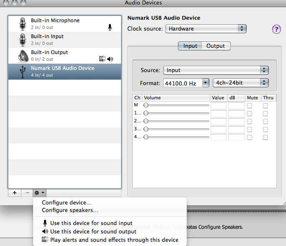
Task: Switch to the Output tab
Action: pyautogui.click(x=216, y=46)
